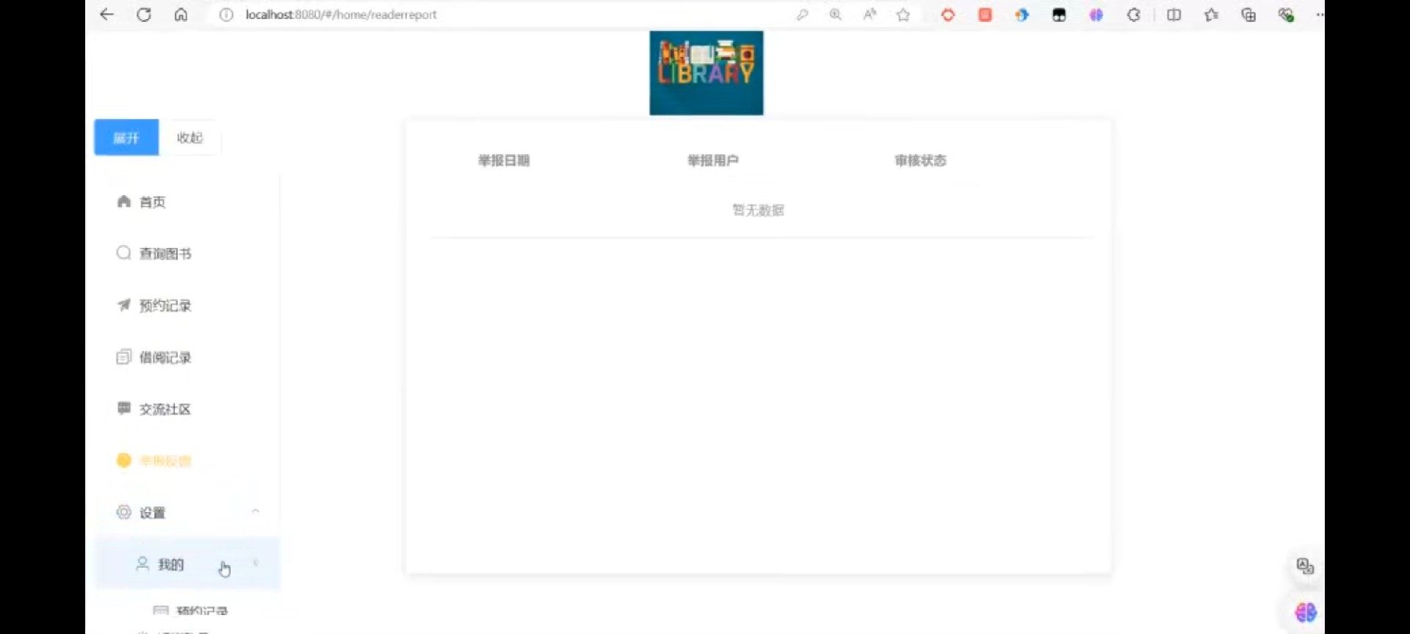Toggle split screen view icon
The image size is (1410, 634).
click(1174, 15)
